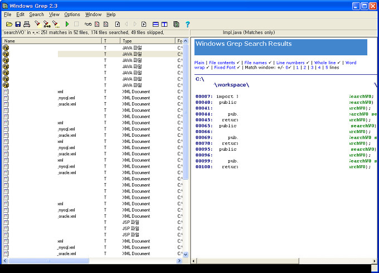Screen dimensions: 379x273
Task: Toggle the Whole line option
Action: point(325,63)
